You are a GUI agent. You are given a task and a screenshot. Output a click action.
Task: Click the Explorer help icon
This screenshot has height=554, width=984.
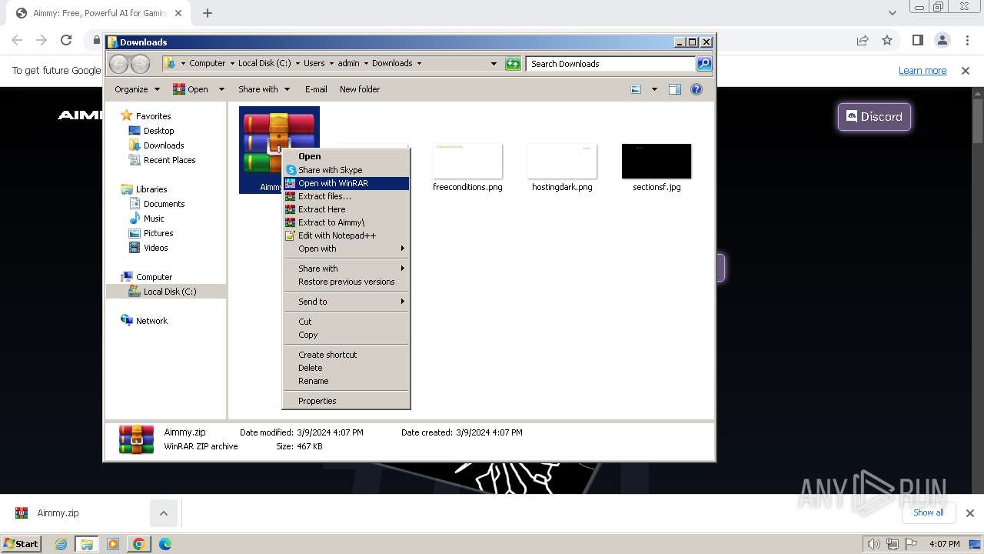coord(696,89)
